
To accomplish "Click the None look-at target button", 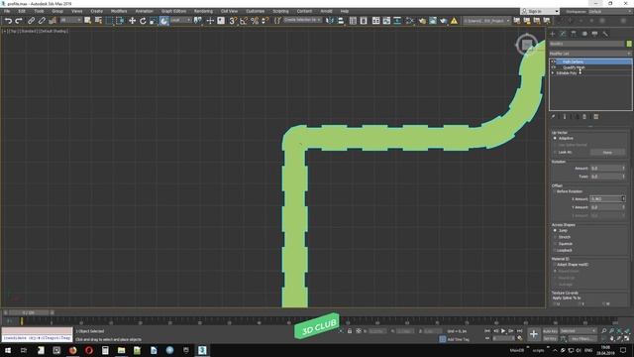I will 607,152.
